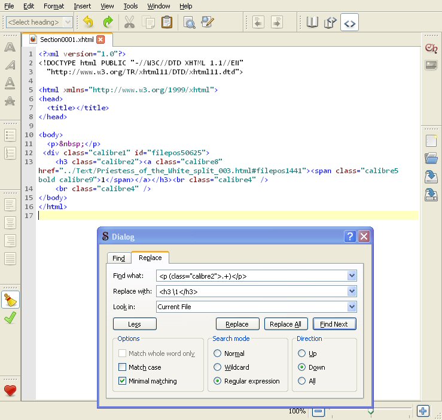
Task: Expand the Find what dropdown
Action: [x=351, y=276]
